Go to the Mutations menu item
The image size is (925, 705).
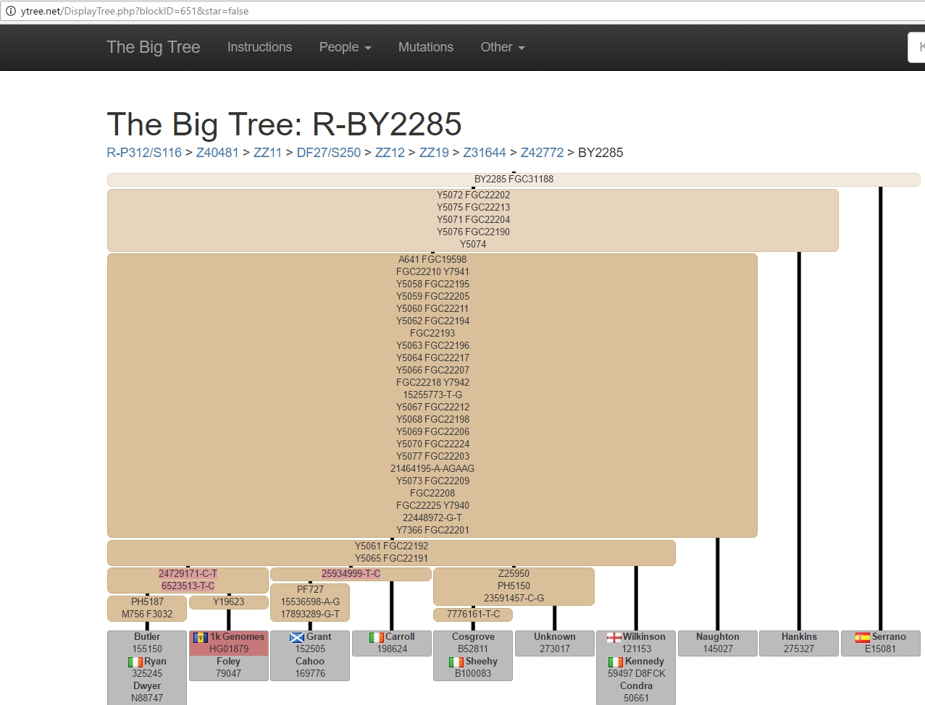[426, 47]
